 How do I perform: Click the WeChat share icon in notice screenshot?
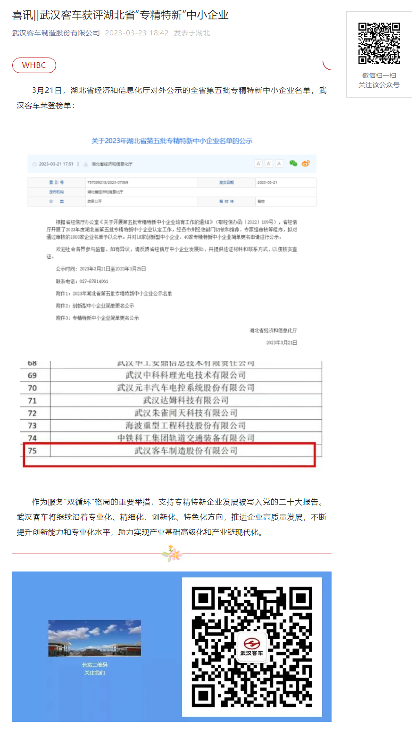pyautogui.click(x=293, y=163)
